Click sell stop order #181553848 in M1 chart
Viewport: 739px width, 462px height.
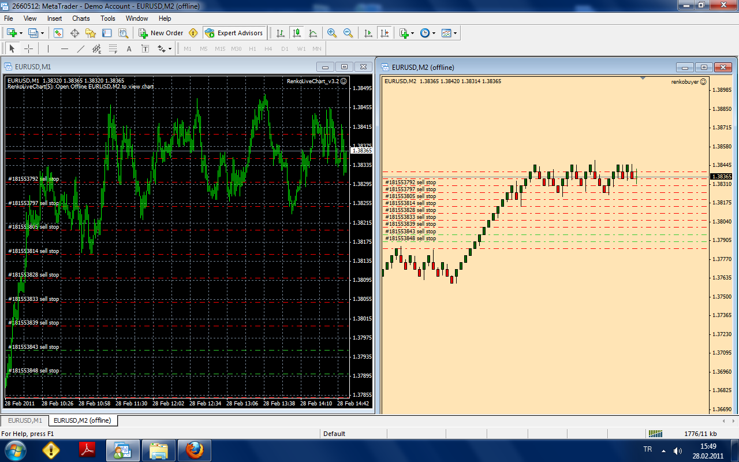pos(33,371)
